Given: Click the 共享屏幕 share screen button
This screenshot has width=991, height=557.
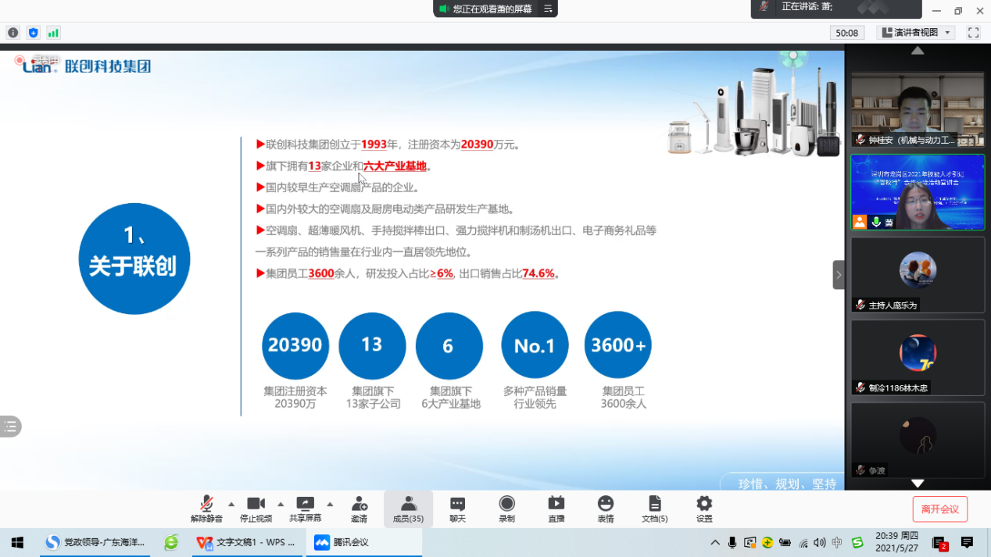Looking at the screenshot, I should pos(305,509).
